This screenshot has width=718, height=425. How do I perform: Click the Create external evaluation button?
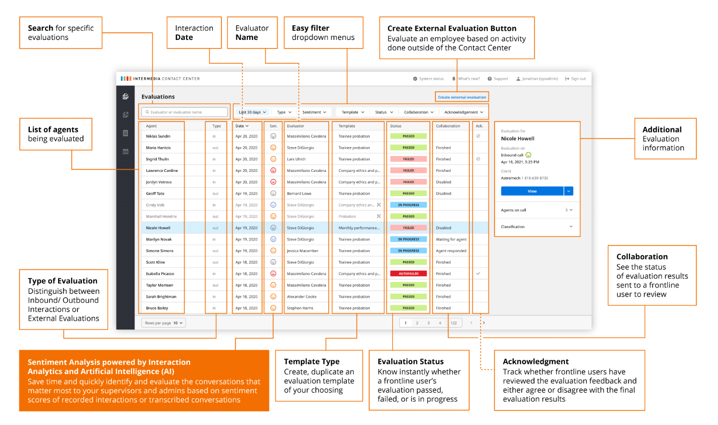[x=462, y=97]
